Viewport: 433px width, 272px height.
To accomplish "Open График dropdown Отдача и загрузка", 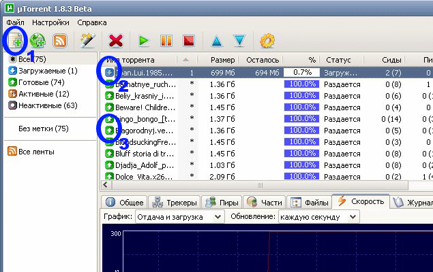I will coord(180,217).
